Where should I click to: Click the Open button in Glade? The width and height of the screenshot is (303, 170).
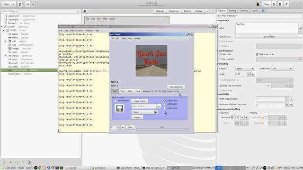coord(6,4)
